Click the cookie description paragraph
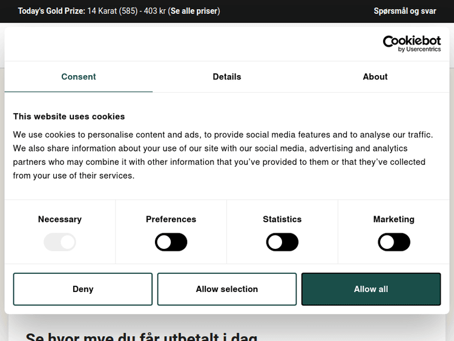454x341 pixels. click(x=223, y=155)
